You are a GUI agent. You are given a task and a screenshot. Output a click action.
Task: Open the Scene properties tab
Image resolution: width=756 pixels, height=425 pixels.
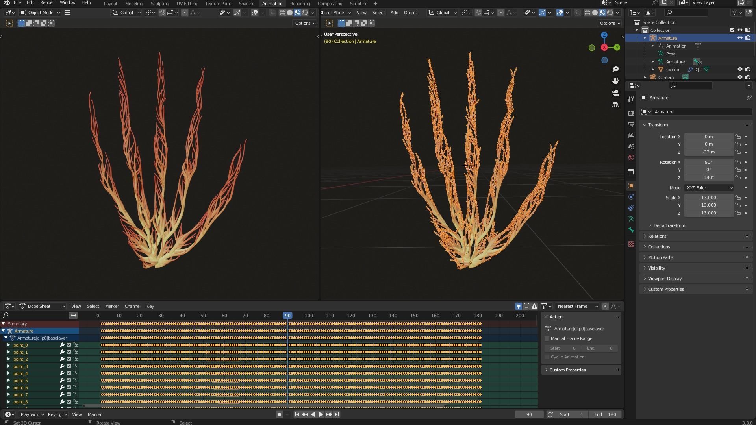pyautogui.click(x=631, y=146)
